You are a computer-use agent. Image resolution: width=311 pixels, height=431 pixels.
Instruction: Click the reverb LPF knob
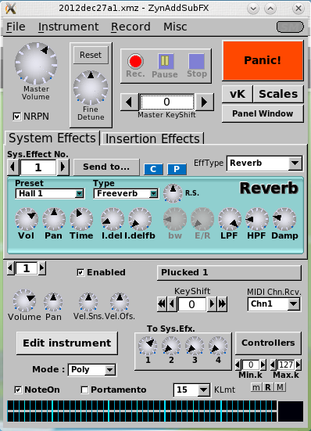[230, 219]
